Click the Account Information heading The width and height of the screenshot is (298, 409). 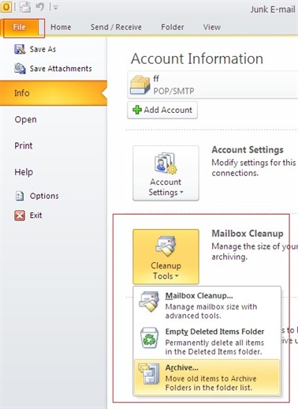pyautogui.click(x=197, y=58)
